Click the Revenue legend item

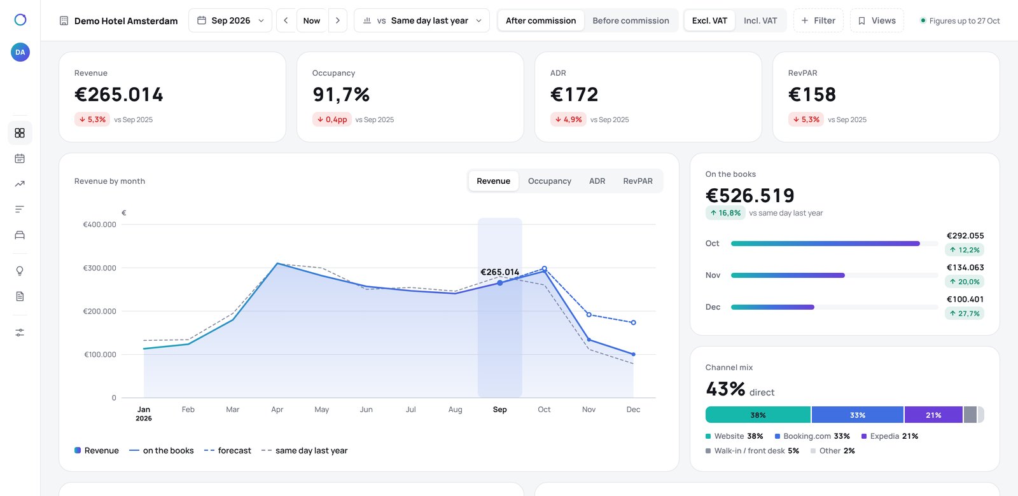pos(97,451)
